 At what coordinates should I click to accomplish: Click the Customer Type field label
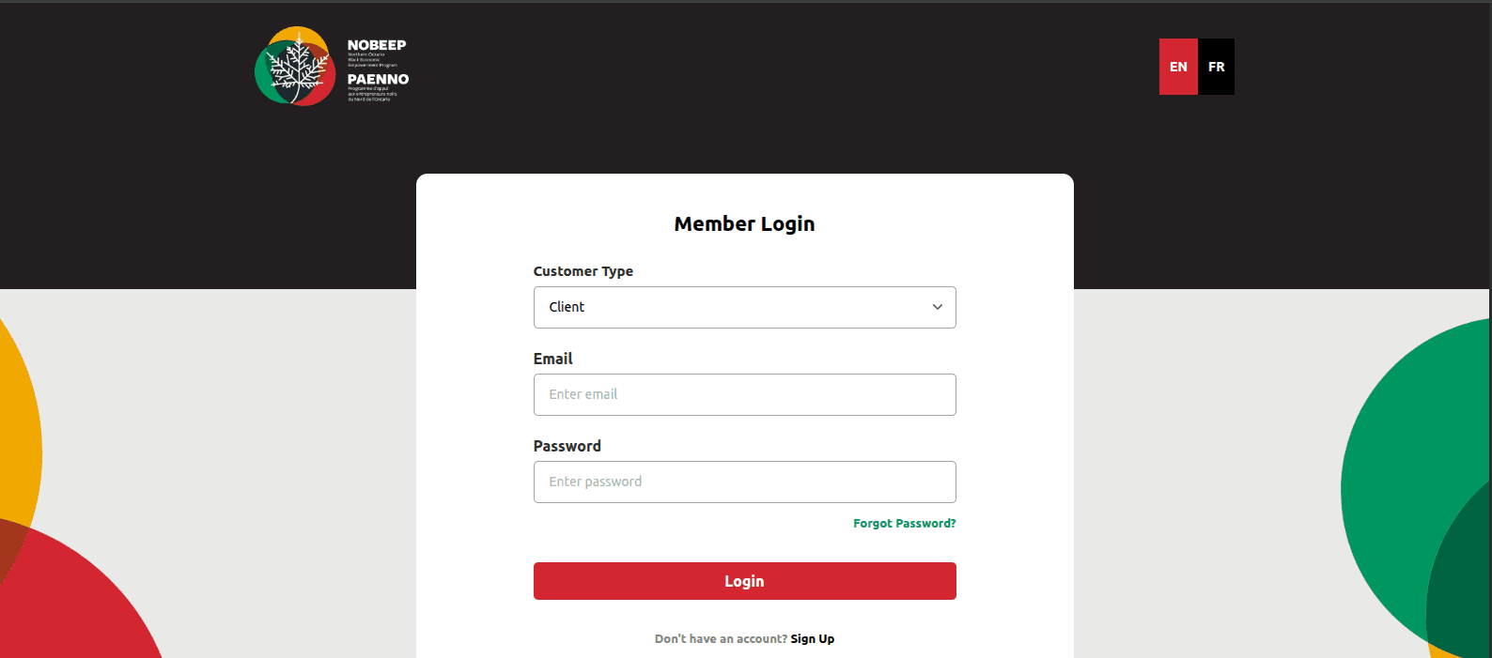(x=583, y=271)
